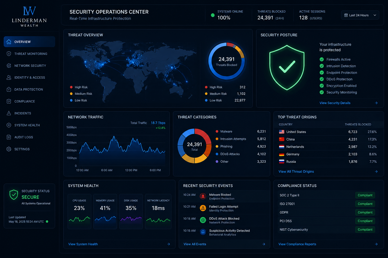Open Identity & Access section
Image resolution: width=388 pixels, height=258 pixels.
tap(29, 77)
